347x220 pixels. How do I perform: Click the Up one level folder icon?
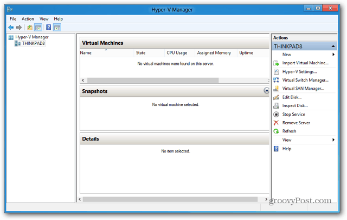coord(30,28)
